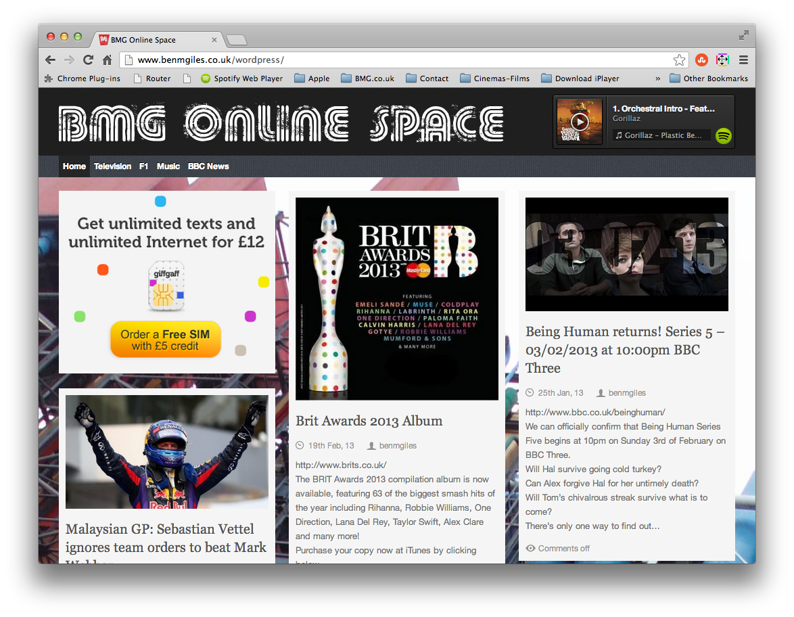Click the 25th Jan, 13 post date

click(x=561, y=393)
